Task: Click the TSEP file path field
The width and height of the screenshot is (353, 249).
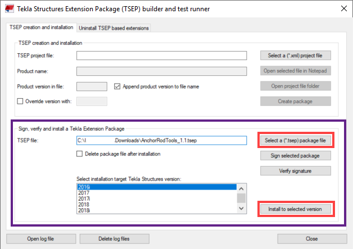Action: (x=162, y=140)
